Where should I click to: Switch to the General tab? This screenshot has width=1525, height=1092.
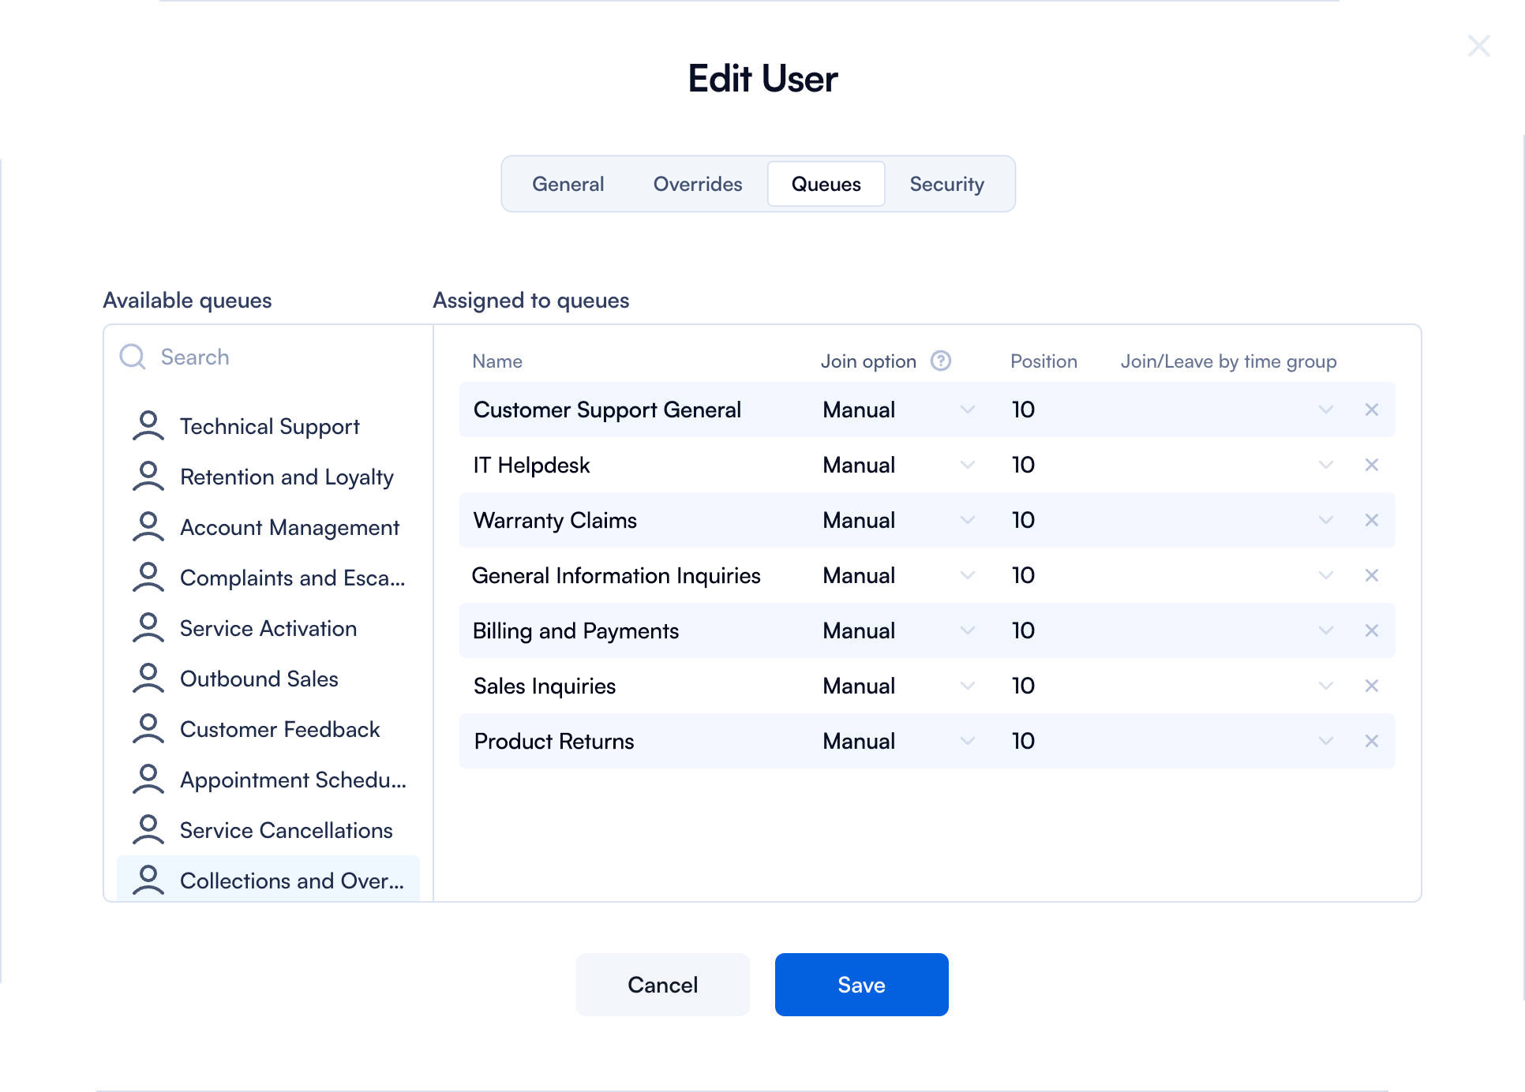click(568, 184)
